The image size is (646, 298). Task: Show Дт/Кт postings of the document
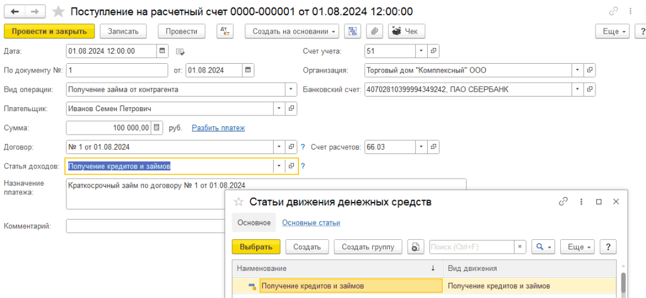click(225, 31)
